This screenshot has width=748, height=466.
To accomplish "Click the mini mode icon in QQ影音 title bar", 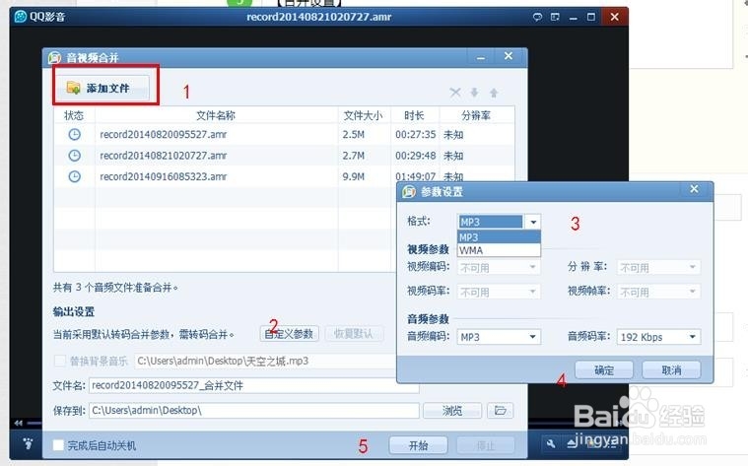I will [555, 17].
